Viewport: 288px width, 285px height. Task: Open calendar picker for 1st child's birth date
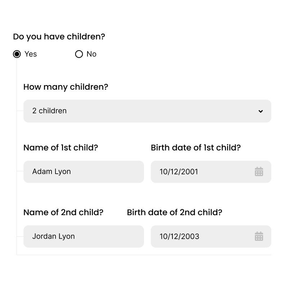(x=259, y=172)
